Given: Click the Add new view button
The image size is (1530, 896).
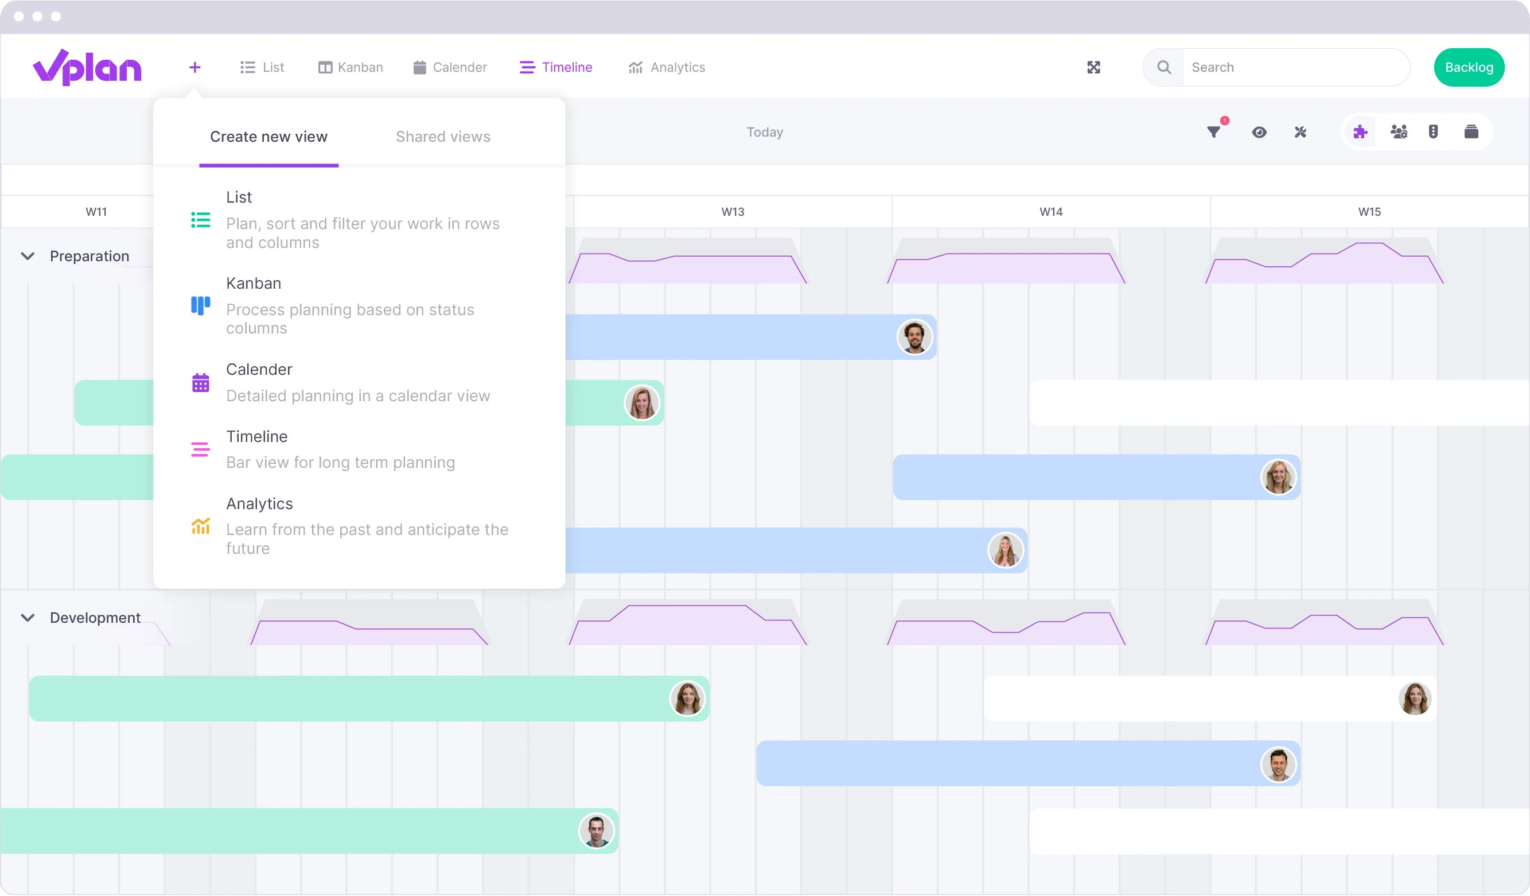Looking at the screenshot, I should tap(194, 67).
